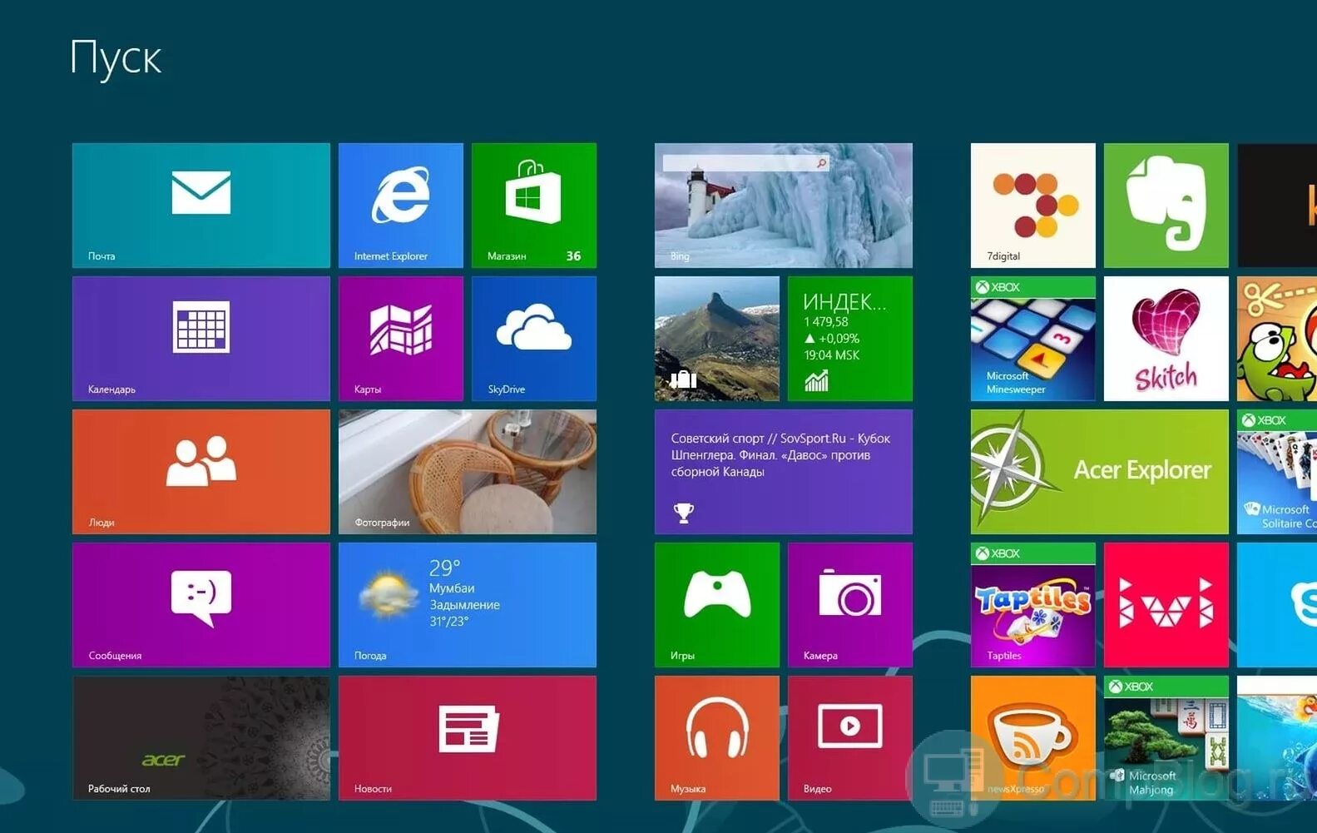This screenshot has width=1317, height=833.
Task: Open the Taptiles game tile
Action: 1033,605
